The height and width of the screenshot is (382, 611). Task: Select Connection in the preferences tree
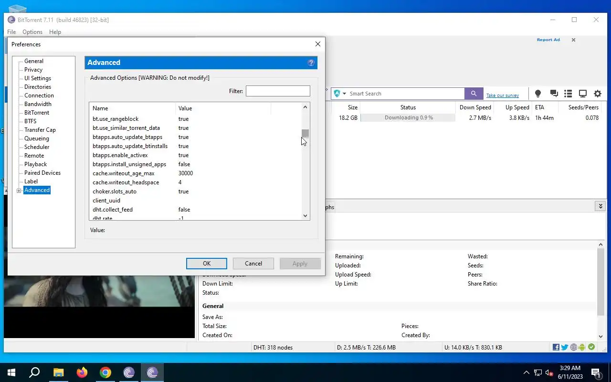(39, 95)
